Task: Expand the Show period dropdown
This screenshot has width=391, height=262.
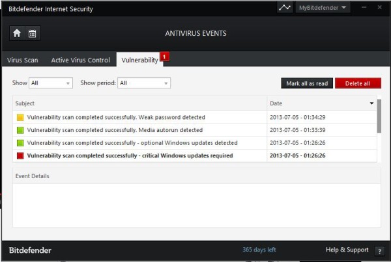Action: pos(144,83)
